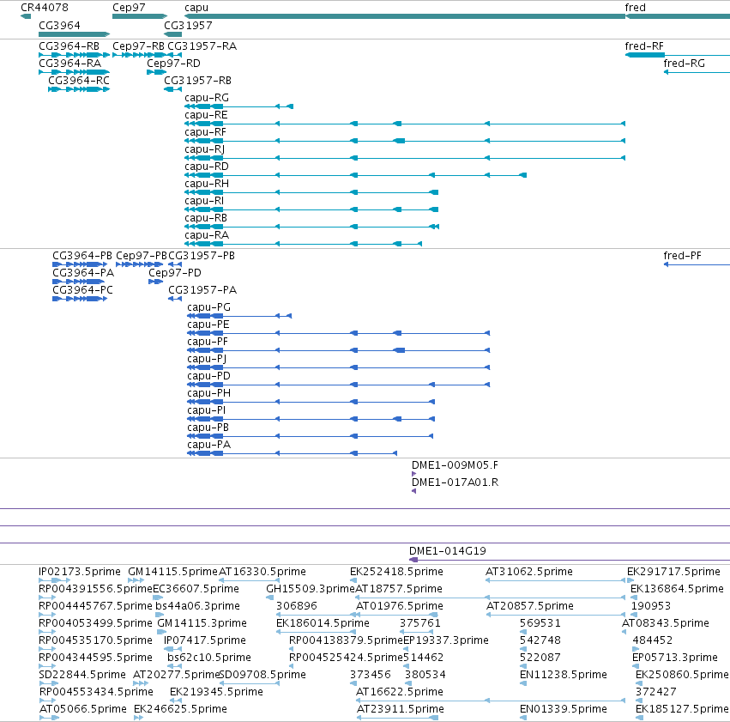Select the capu-RA transcript label
The height and width of the screenshot is (722, 730).
click(x=207, y=236)
